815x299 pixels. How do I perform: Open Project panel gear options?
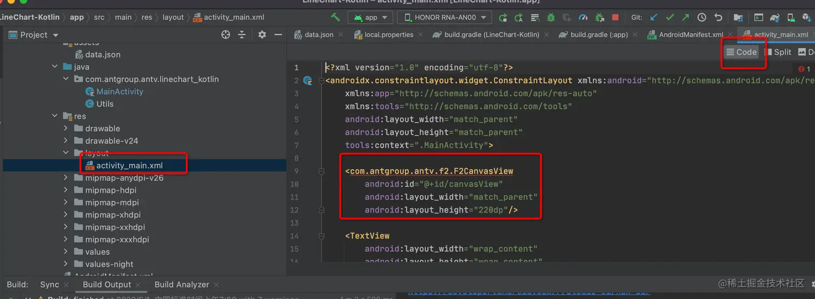(262, 34)
